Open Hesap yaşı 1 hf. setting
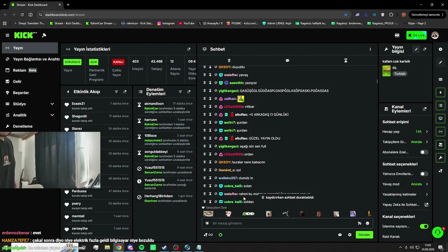Viewport: 448px width, 252px height. [405, 132]
